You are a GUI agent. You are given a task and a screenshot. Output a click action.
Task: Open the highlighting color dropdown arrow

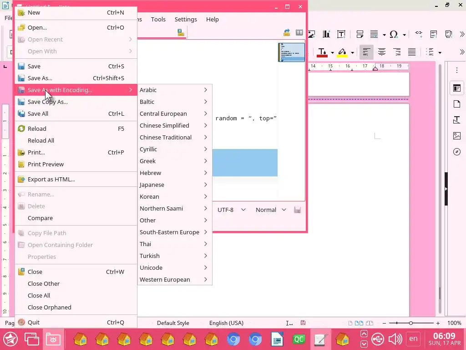click(353, 53)
